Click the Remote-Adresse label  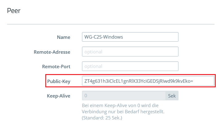pyautogui.click(x=52, y=52)
